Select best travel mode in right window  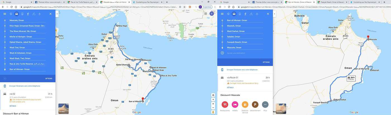228,14
